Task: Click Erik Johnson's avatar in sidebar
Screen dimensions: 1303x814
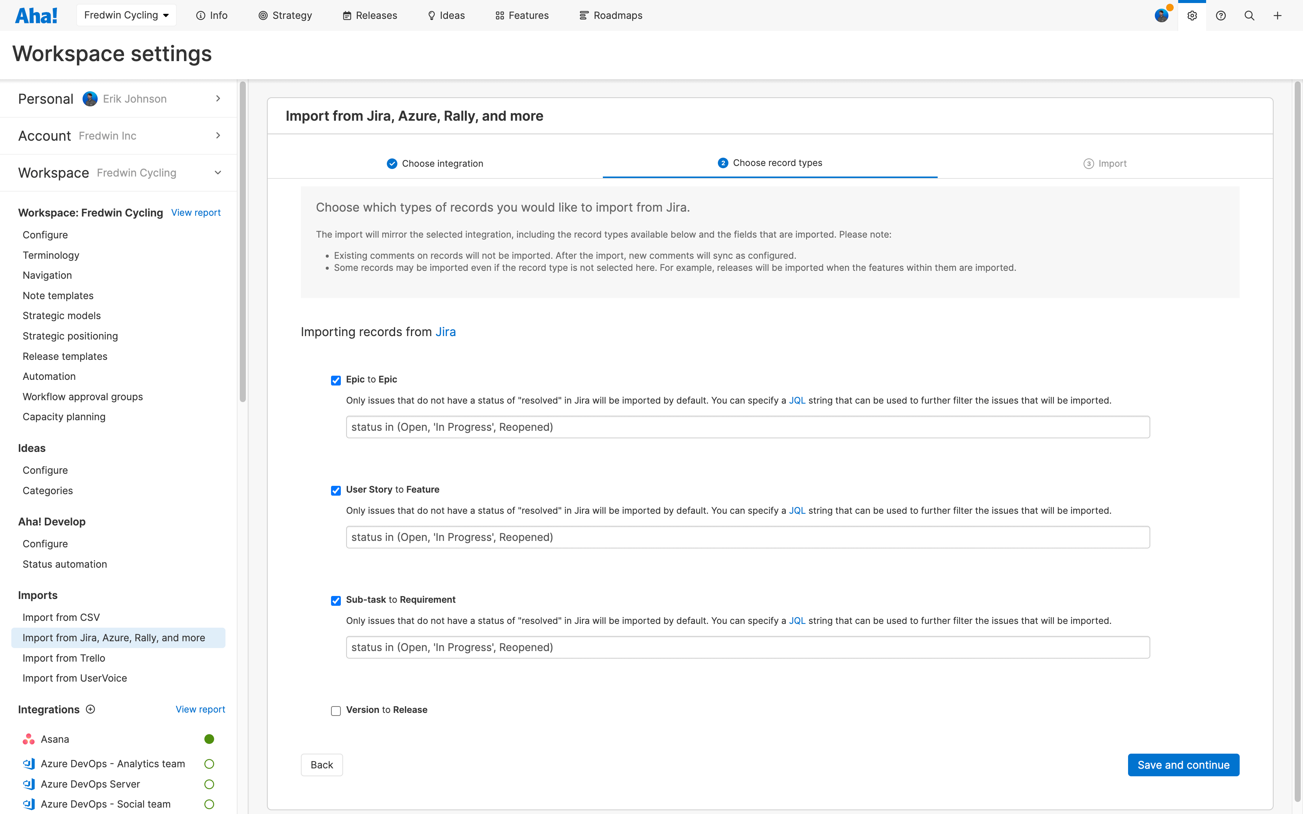Action: 90,98
